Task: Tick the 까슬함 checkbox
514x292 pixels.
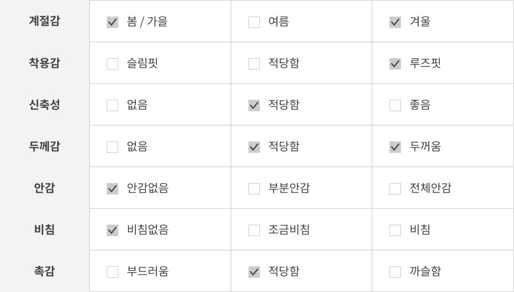Action: (x=395, y=272)
